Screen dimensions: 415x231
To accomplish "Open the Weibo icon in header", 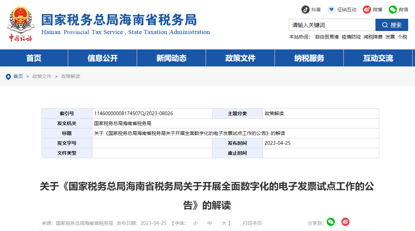I will (x=367, y=10).
